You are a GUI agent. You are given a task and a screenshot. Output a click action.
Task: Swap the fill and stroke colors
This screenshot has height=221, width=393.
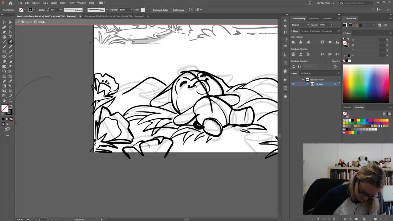tap(11, 106)
